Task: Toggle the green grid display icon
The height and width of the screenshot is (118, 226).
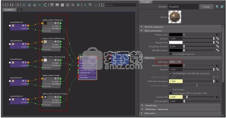Action: (x=85, y=5)
